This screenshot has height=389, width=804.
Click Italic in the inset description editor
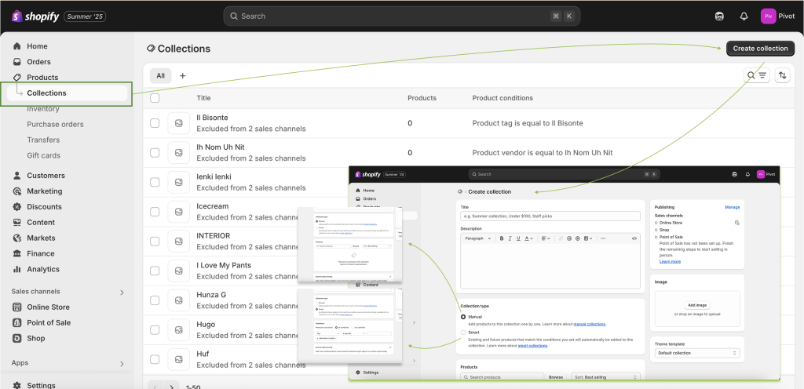click(510, 238)
